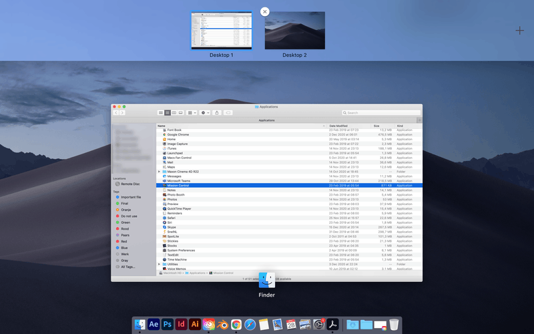Switch Finder to gallery view
Image resolution: width=534 pixels, height=334 pixels.
[181, 113]
